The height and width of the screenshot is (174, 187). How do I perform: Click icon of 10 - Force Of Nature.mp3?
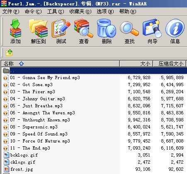(5, 141)
